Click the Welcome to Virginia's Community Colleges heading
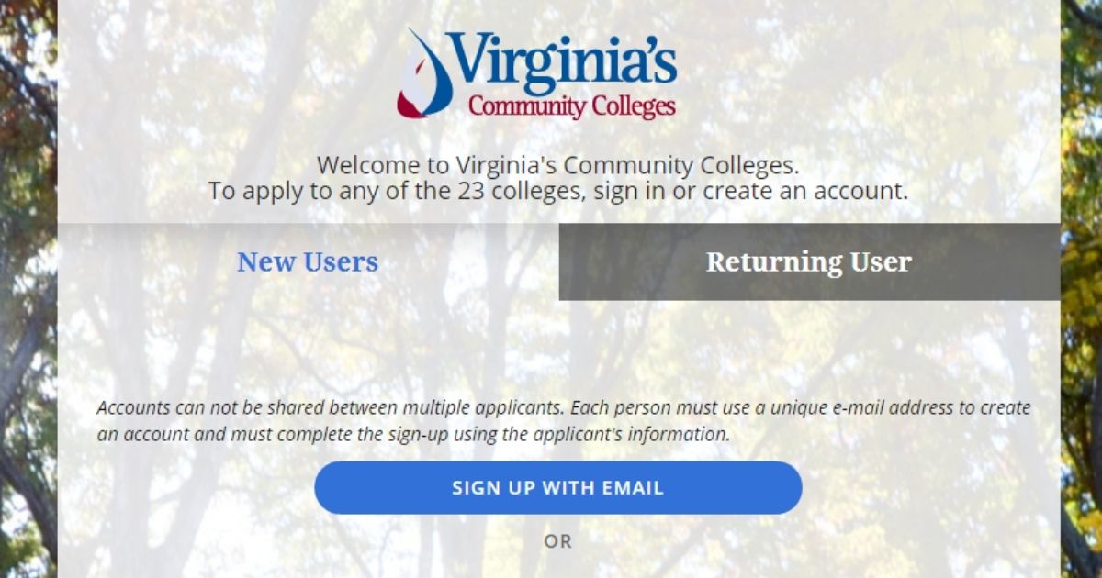The image size is (1102, 578). (x=558, y=166)
